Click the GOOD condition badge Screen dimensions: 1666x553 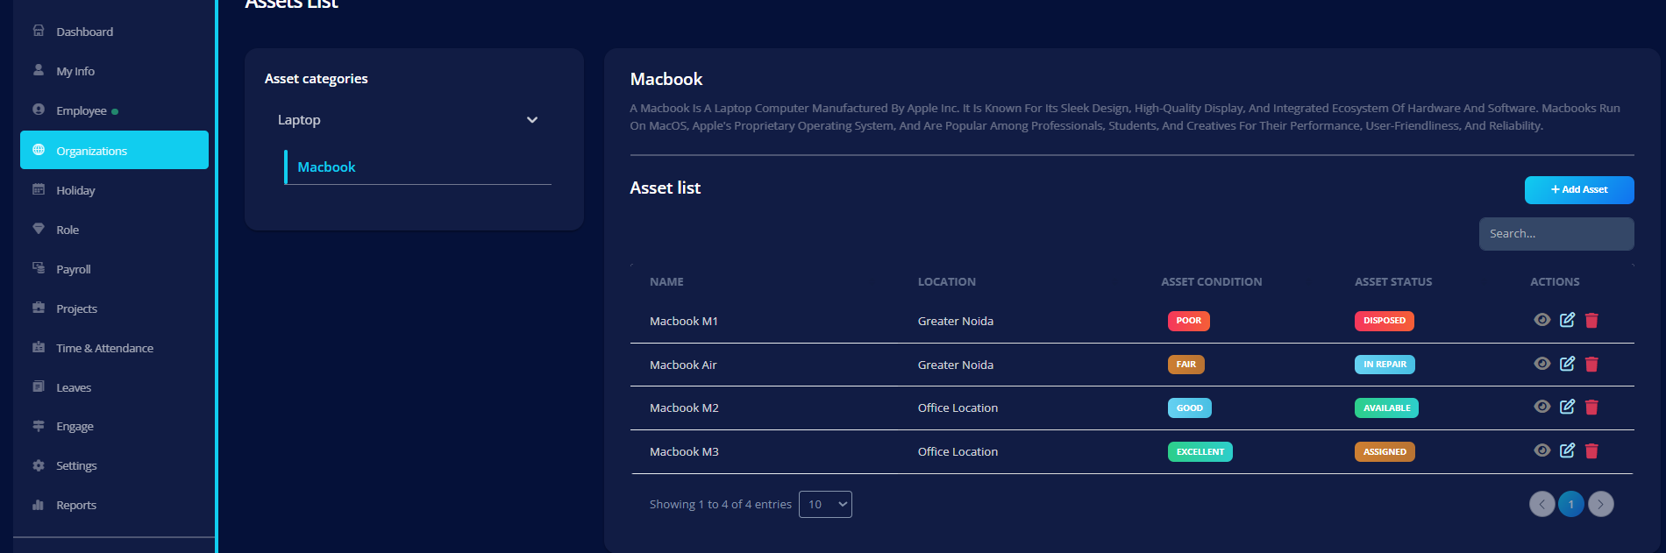click(x=1190, y=408)
